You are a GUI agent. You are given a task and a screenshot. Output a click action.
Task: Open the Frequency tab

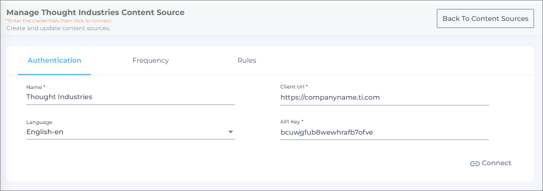coord(150,60)
